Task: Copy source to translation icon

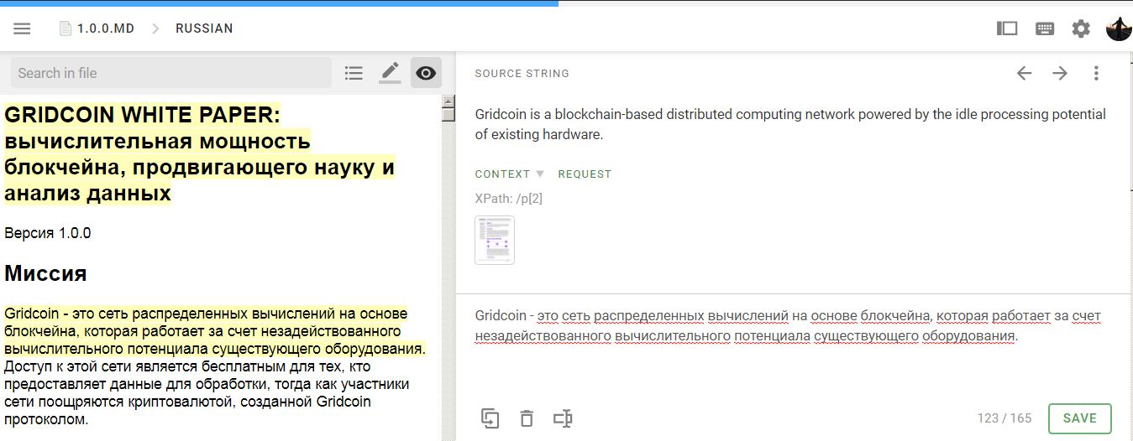Action: (490, 418)
